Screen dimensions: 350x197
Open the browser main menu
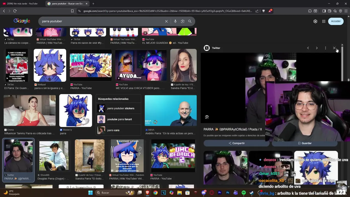[x=346, y=11]
